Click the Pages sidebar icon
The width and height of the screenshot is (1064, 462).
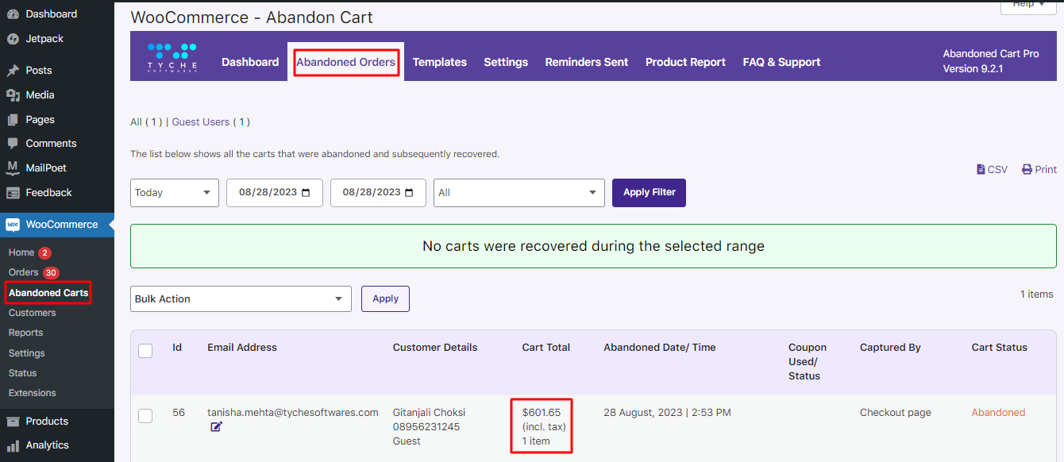pyautogui.click(x=13, y=120)
